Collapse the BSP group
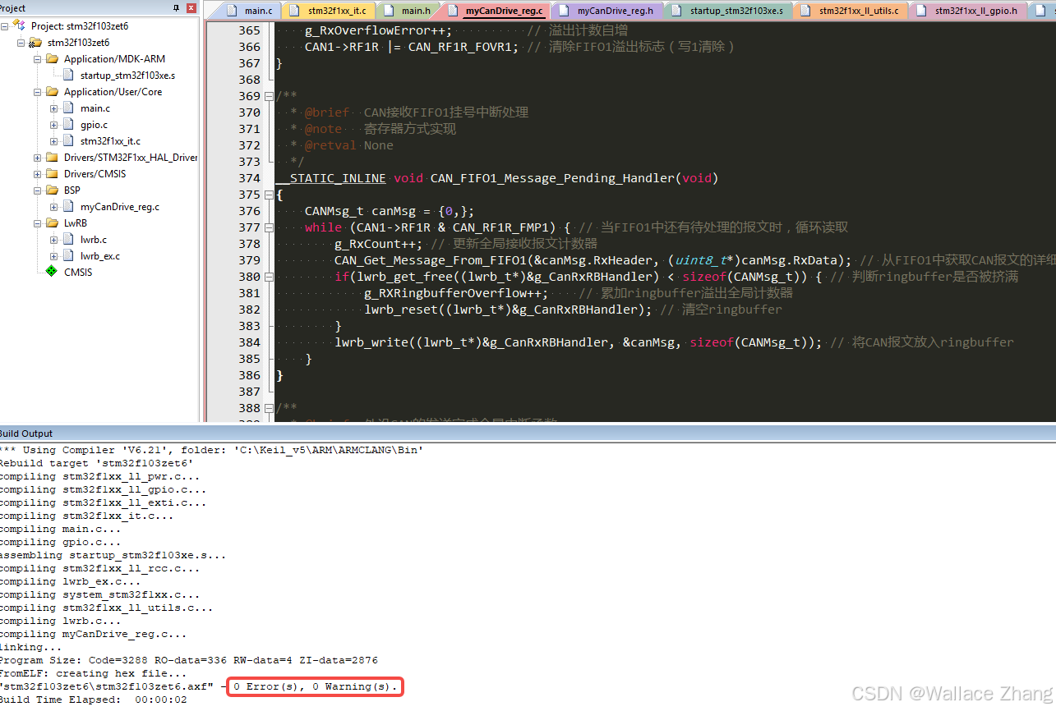The image size is (1056, 711). (38, 190)
